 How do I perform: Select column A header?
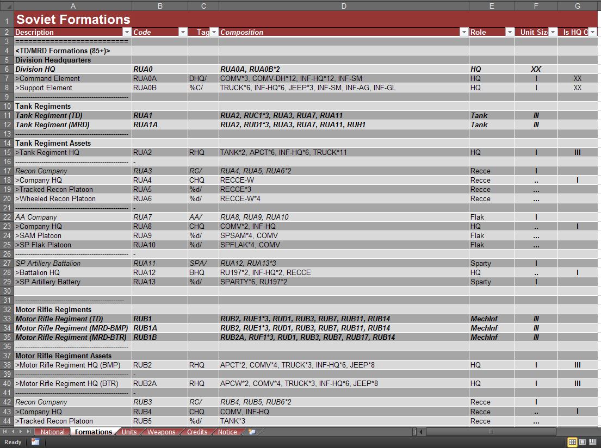point(73,6)
